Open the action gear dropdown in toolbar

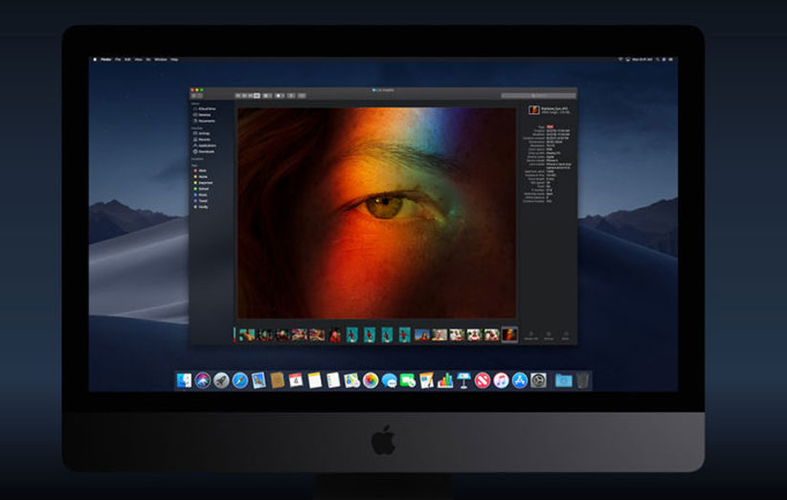[280, 96]
